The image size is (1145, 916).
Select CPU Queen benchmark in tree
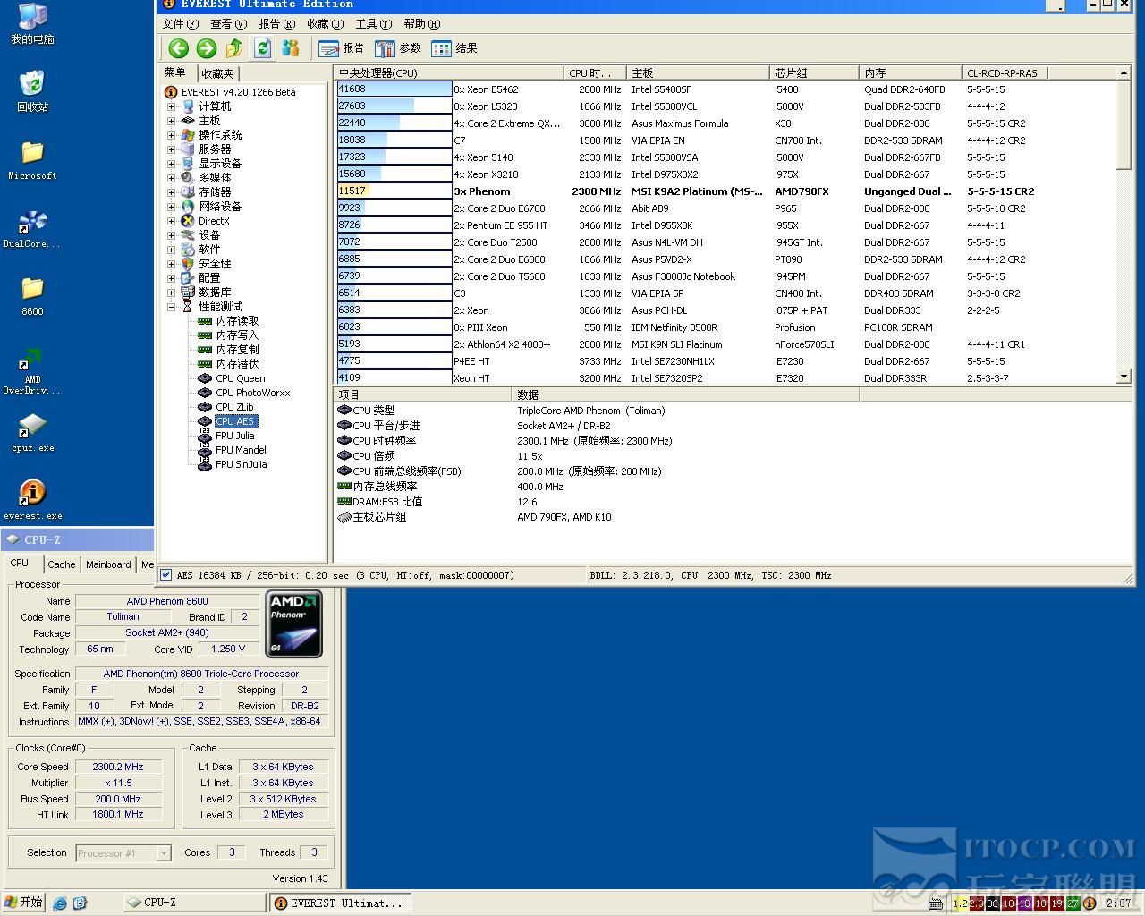point(240,378)
